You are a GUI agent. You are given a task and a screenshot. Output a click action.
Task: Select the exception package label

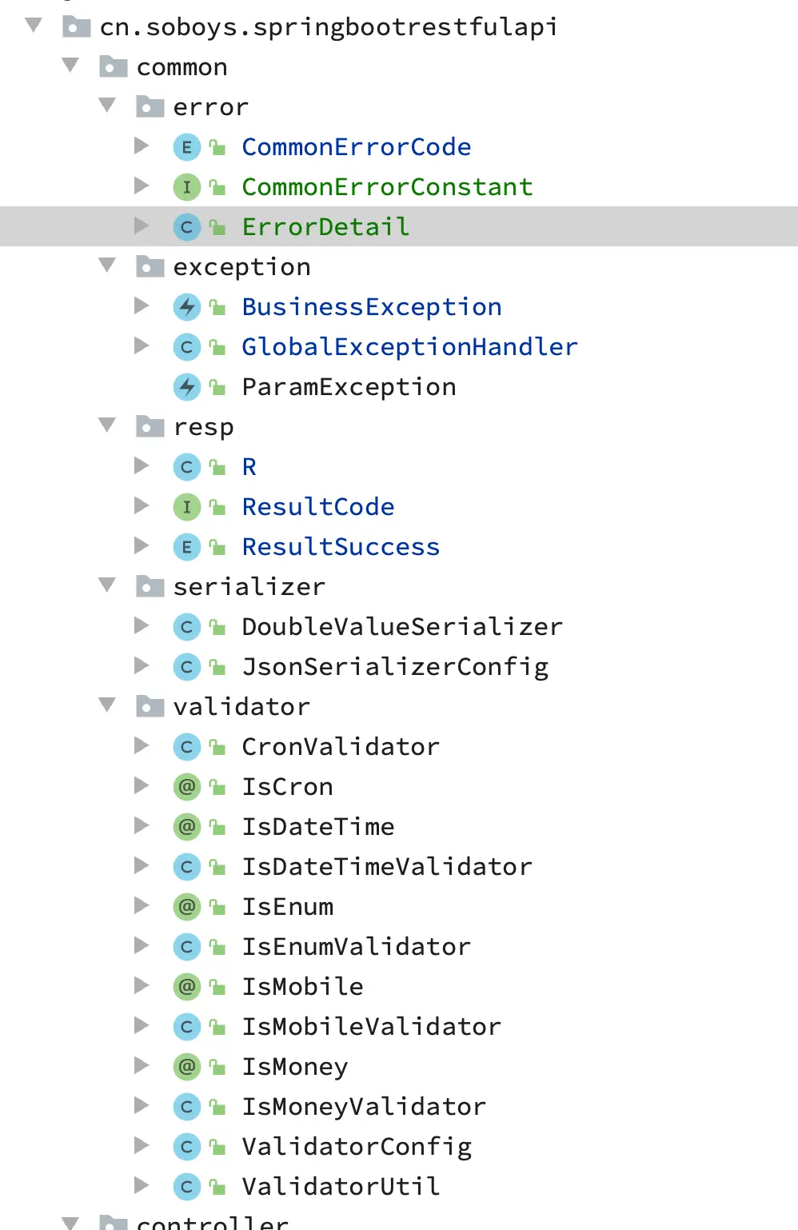coord(241,267)
